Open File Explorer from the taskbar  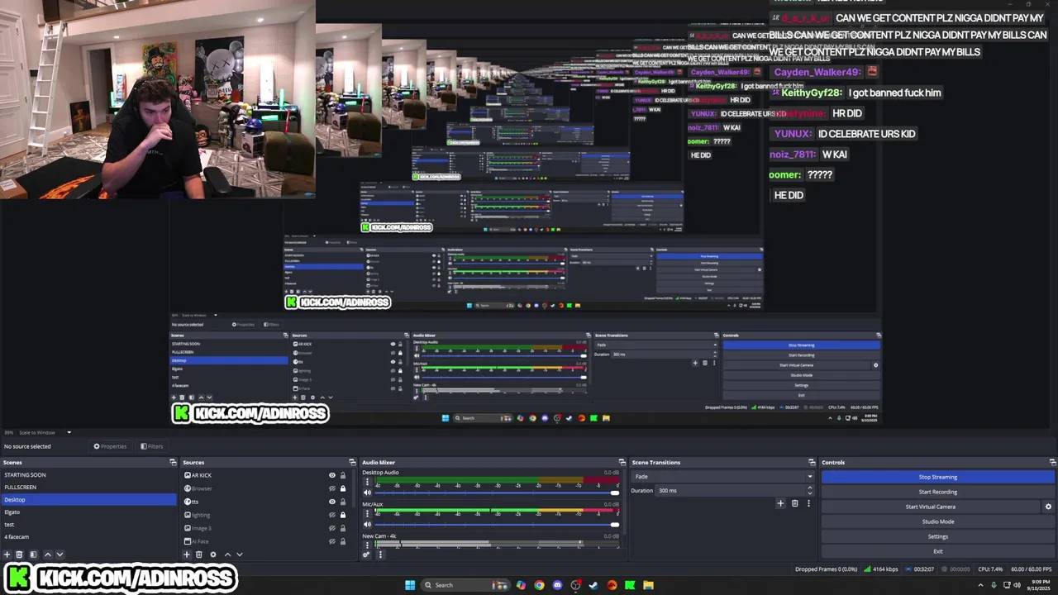coord(648,585)
